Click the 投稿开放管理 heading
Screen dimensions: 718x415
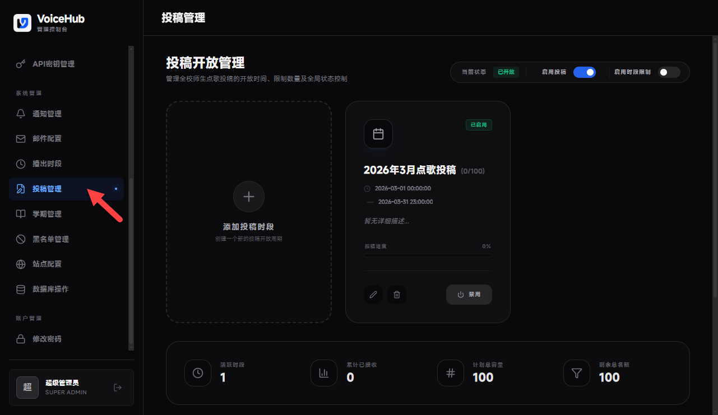(205, 63)
